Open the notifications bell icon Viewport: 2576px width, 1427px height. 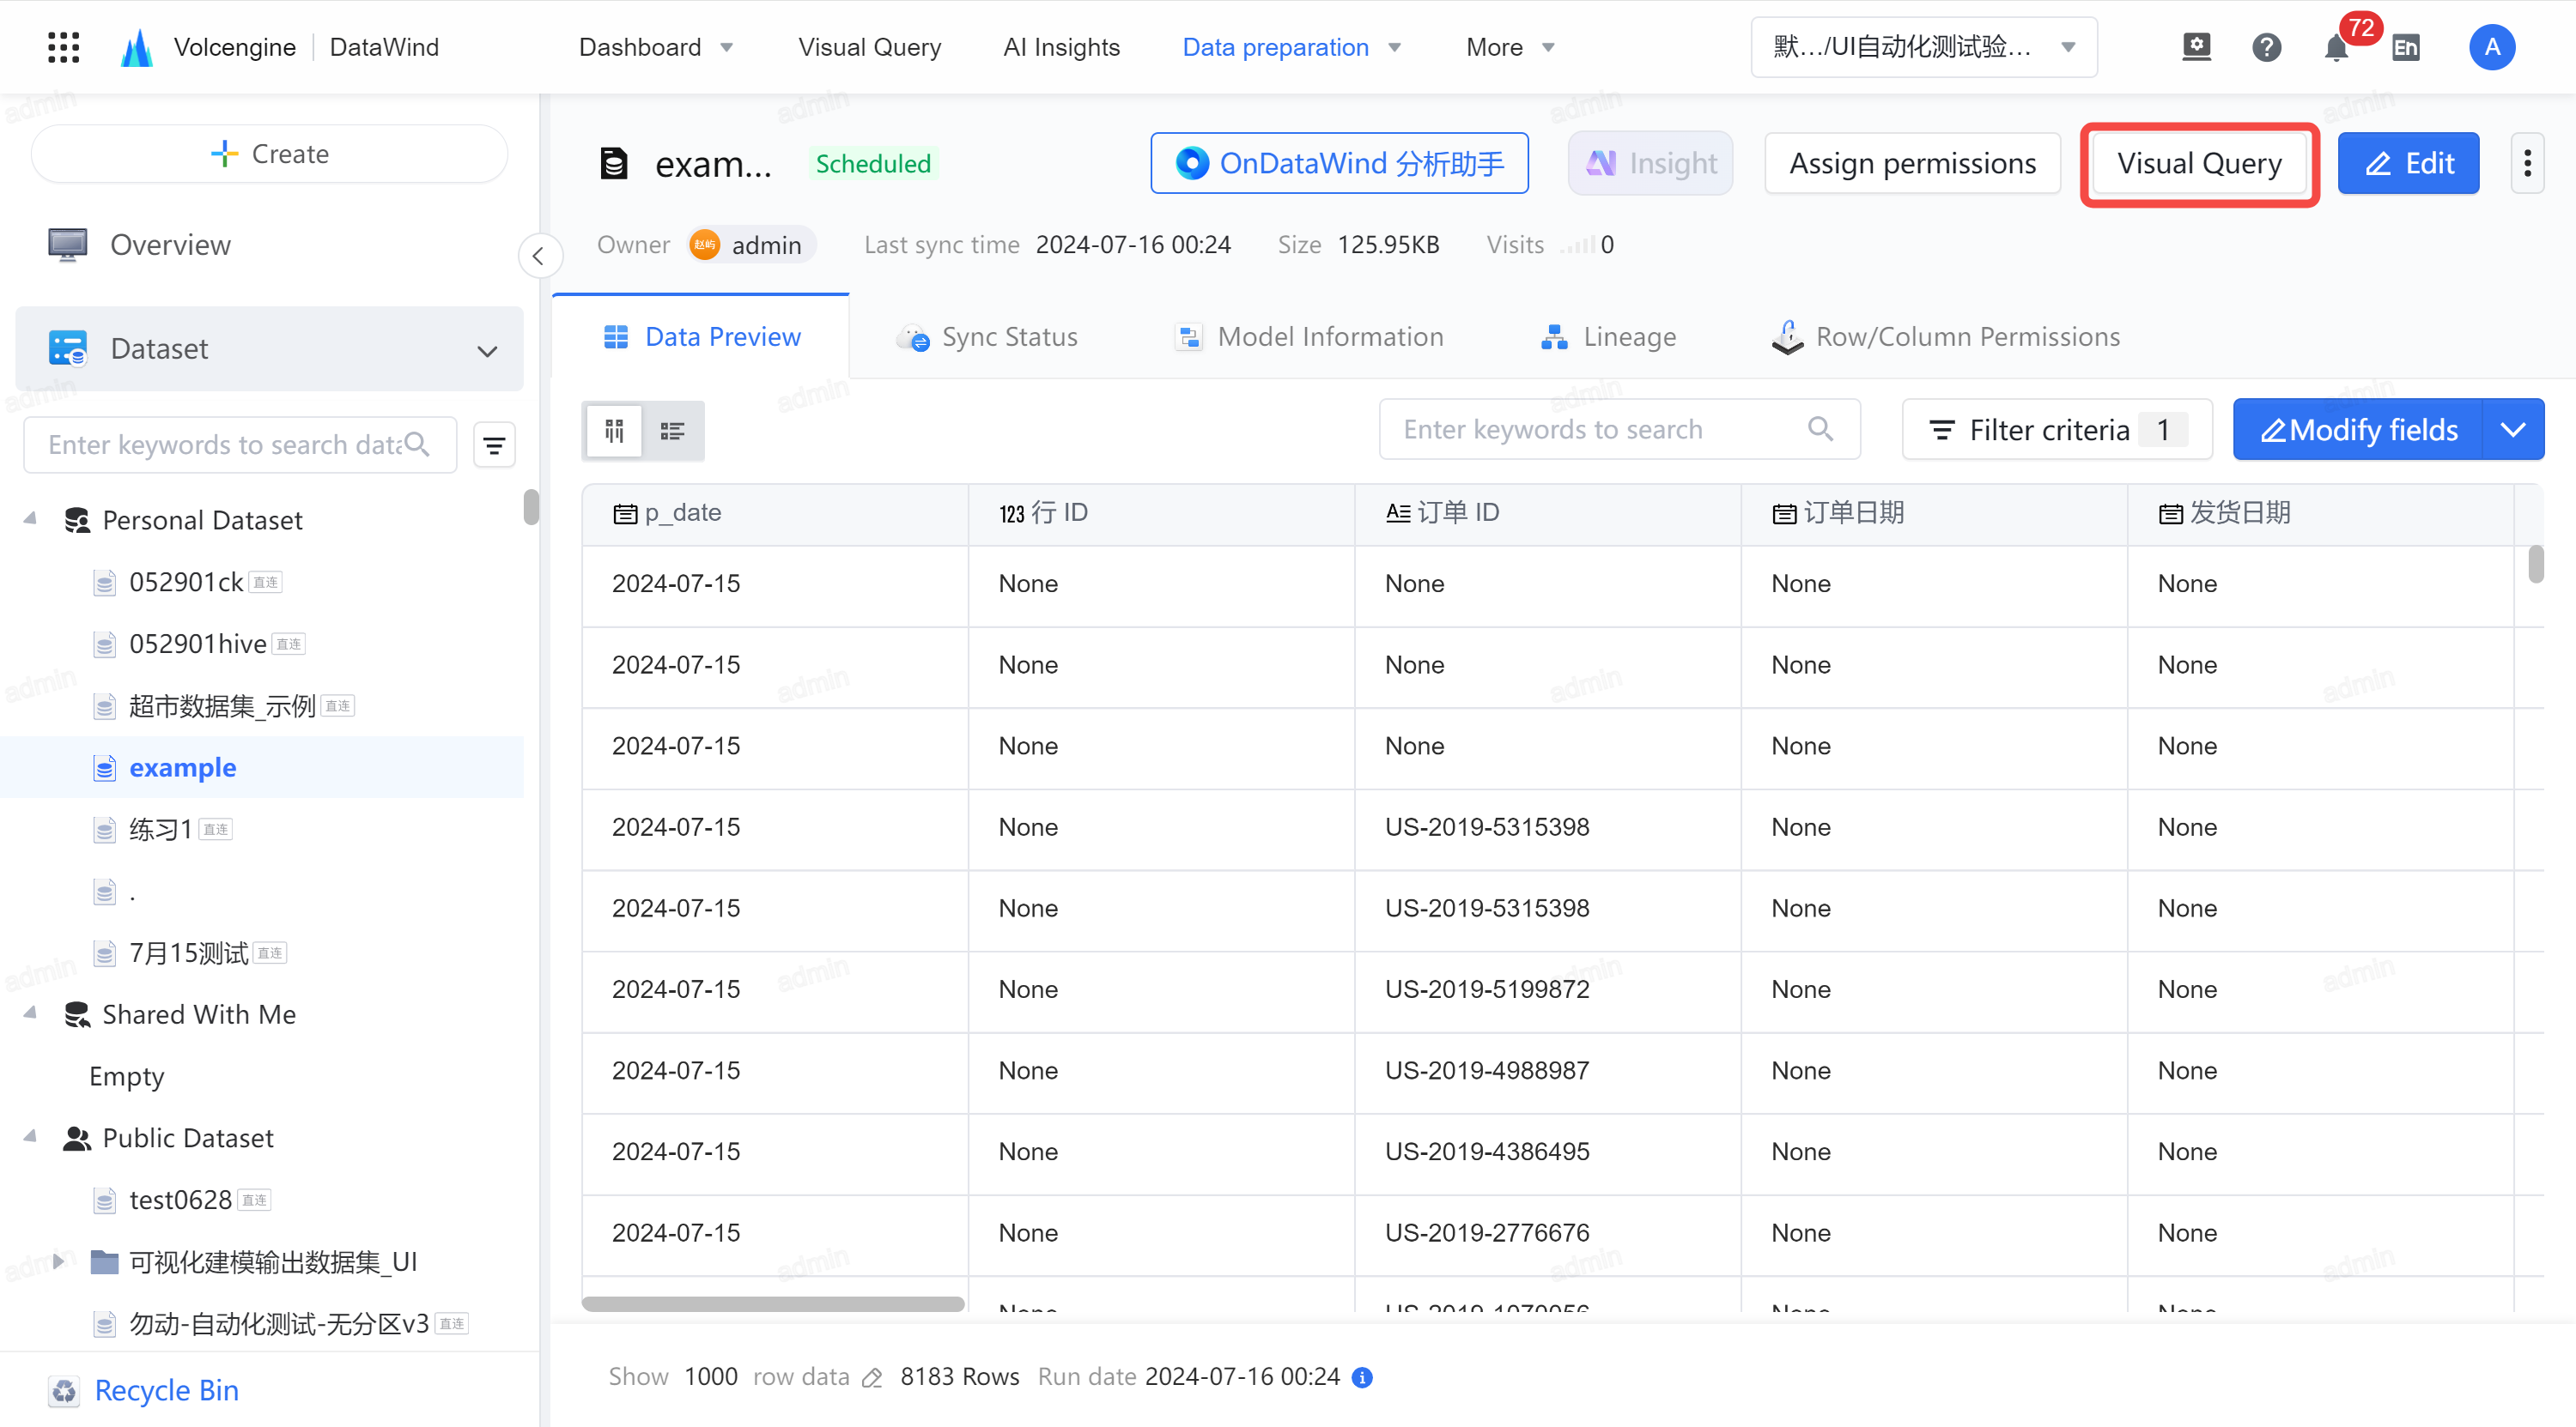tap(2336, 47)
